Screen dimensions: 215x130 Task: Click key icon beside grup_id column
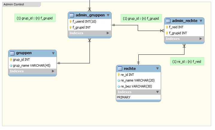pos(11,59)
